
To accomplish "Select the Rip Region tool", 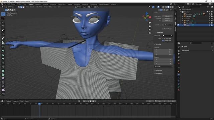I will click(x=3, y=94).
